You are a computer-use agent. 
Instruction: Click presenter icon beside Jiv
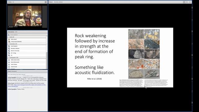(9, 55)
